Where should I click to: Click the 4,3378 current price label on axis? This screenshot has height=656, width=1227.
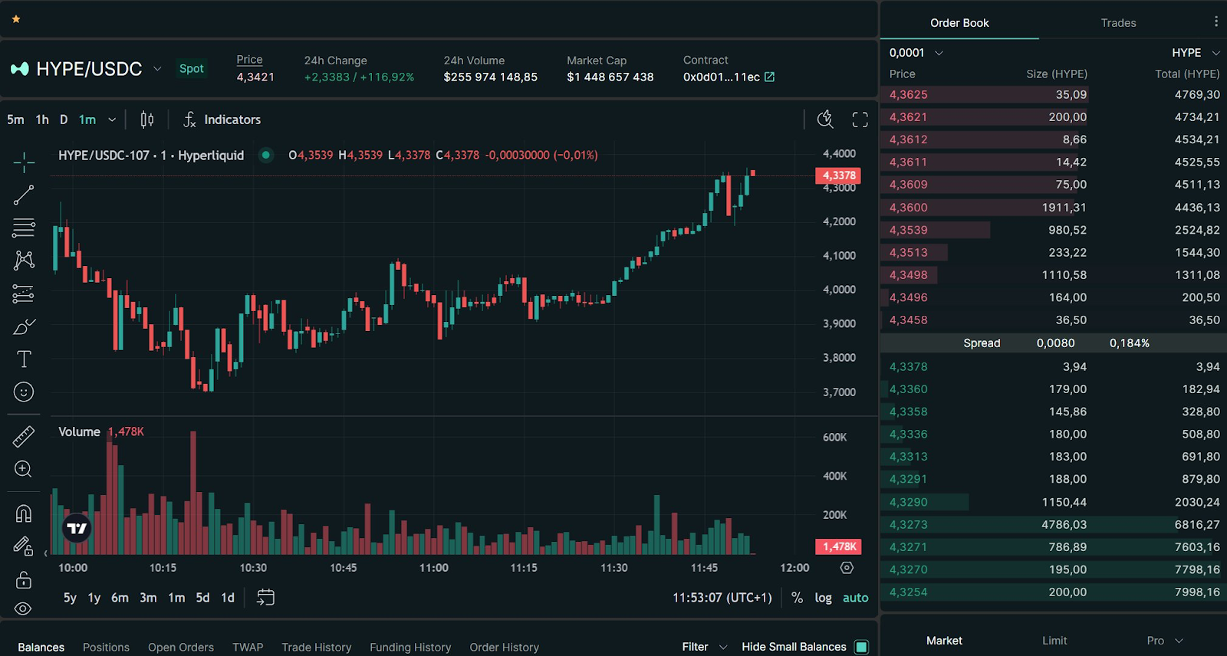[x=838, y=175]
